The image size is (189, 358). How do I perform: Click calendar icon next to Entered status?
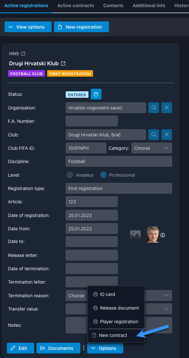96,94
